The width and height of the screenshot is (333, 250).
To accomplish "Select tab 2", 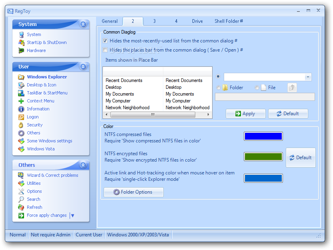I will tap(133, 21).
